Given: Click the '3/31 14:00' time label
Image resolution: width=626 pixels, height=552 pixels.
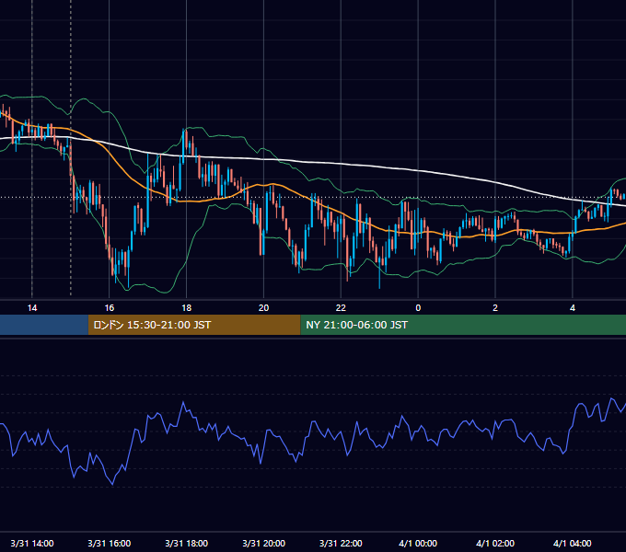Looking at the screenshot, I should [32, 543].
